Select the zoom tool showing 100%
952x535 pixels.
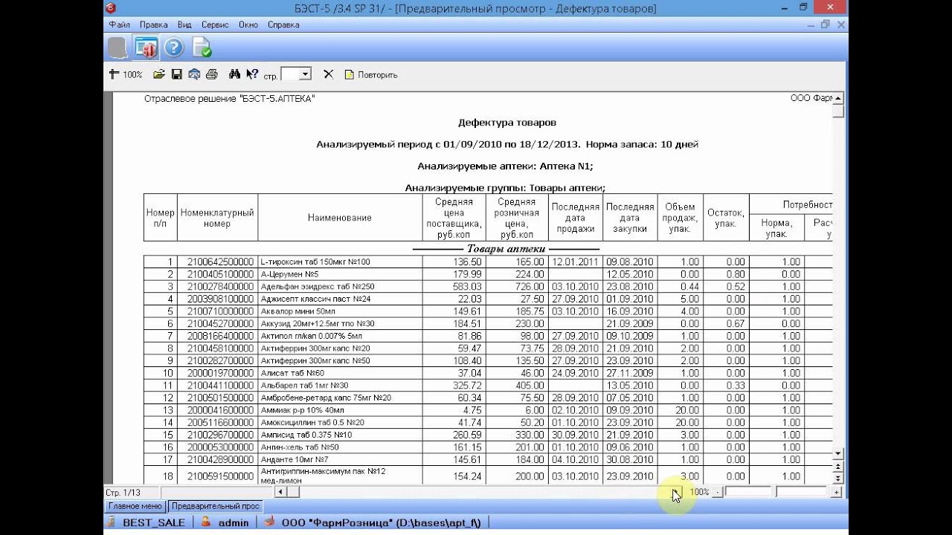coord(126,74)
